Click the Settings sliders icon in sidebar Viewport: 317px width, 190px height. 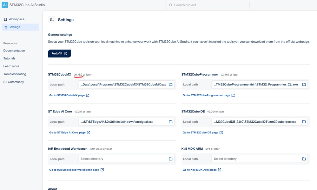[x=5, y=27]
